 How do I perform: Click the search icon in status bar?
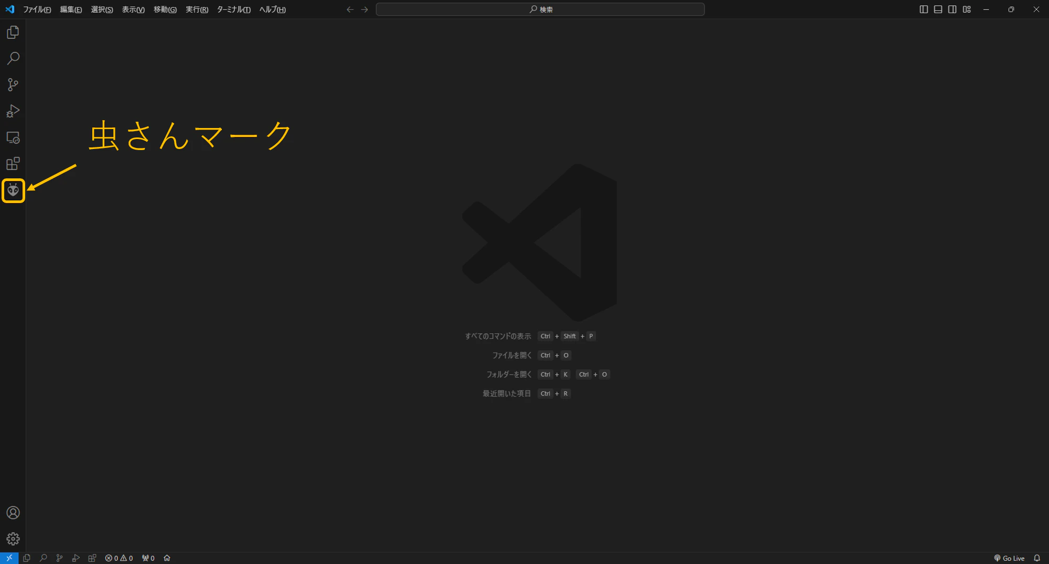[44, 558]
